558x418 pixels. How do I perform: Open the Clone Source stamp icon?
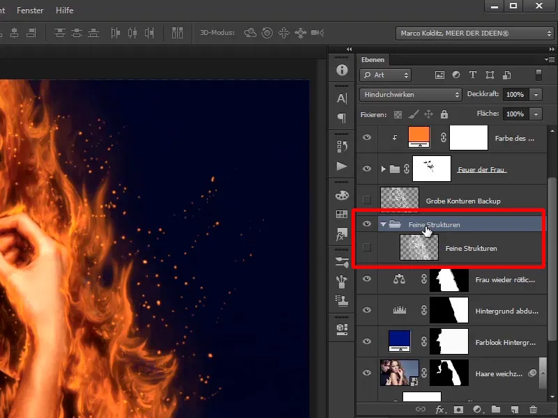click(x=342, y=301)
